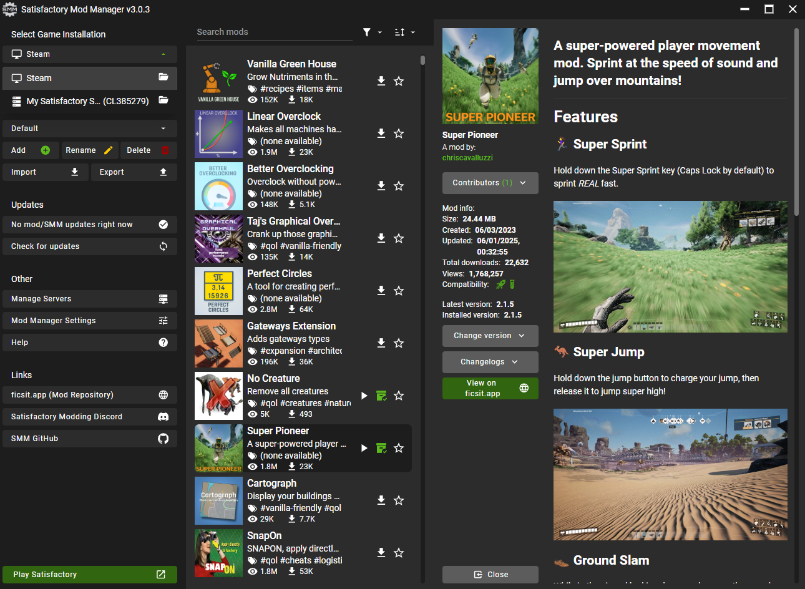The height and width of the screenshot is (589, 805).
Task: Import a profile
Action: 46,172
